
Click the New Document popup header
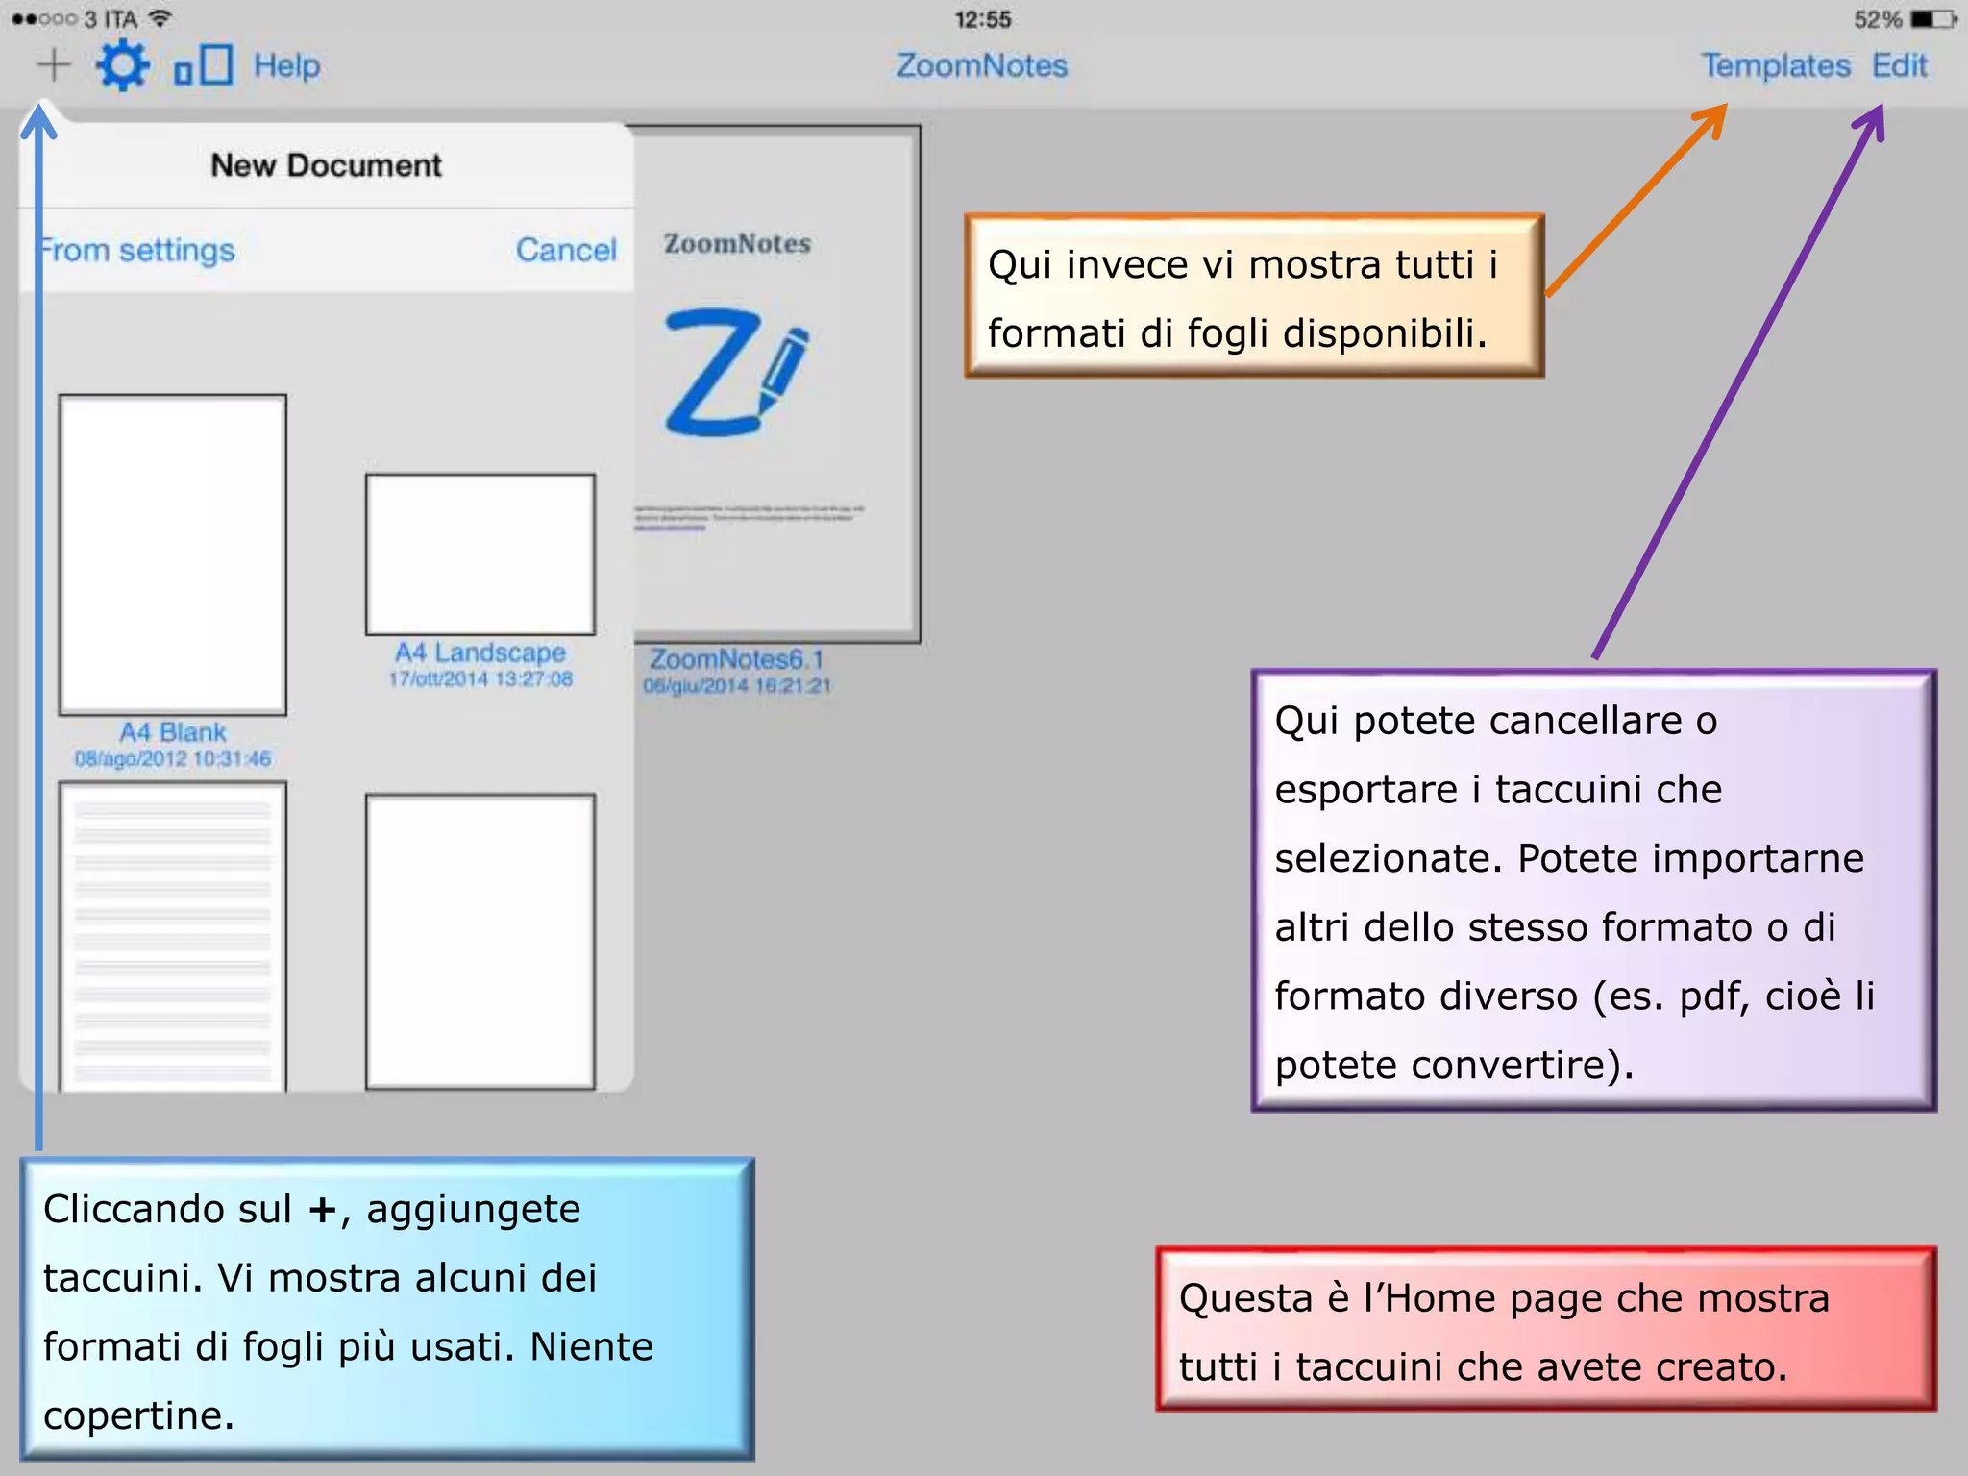click(326, 165)
